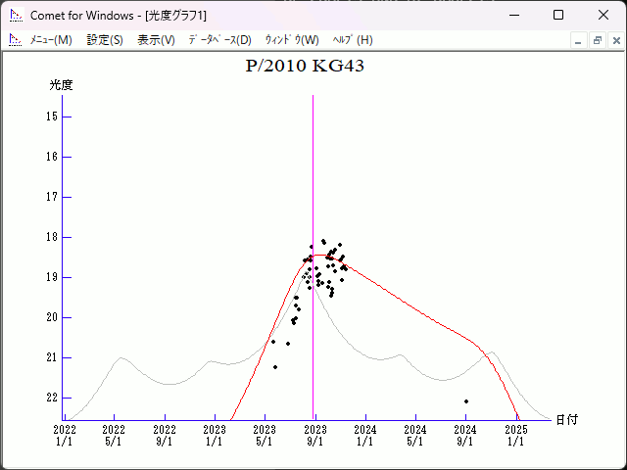Close the Comet for Windows application
The height and width of the screenshot is (470, 627).
click(x=603, y=15)
